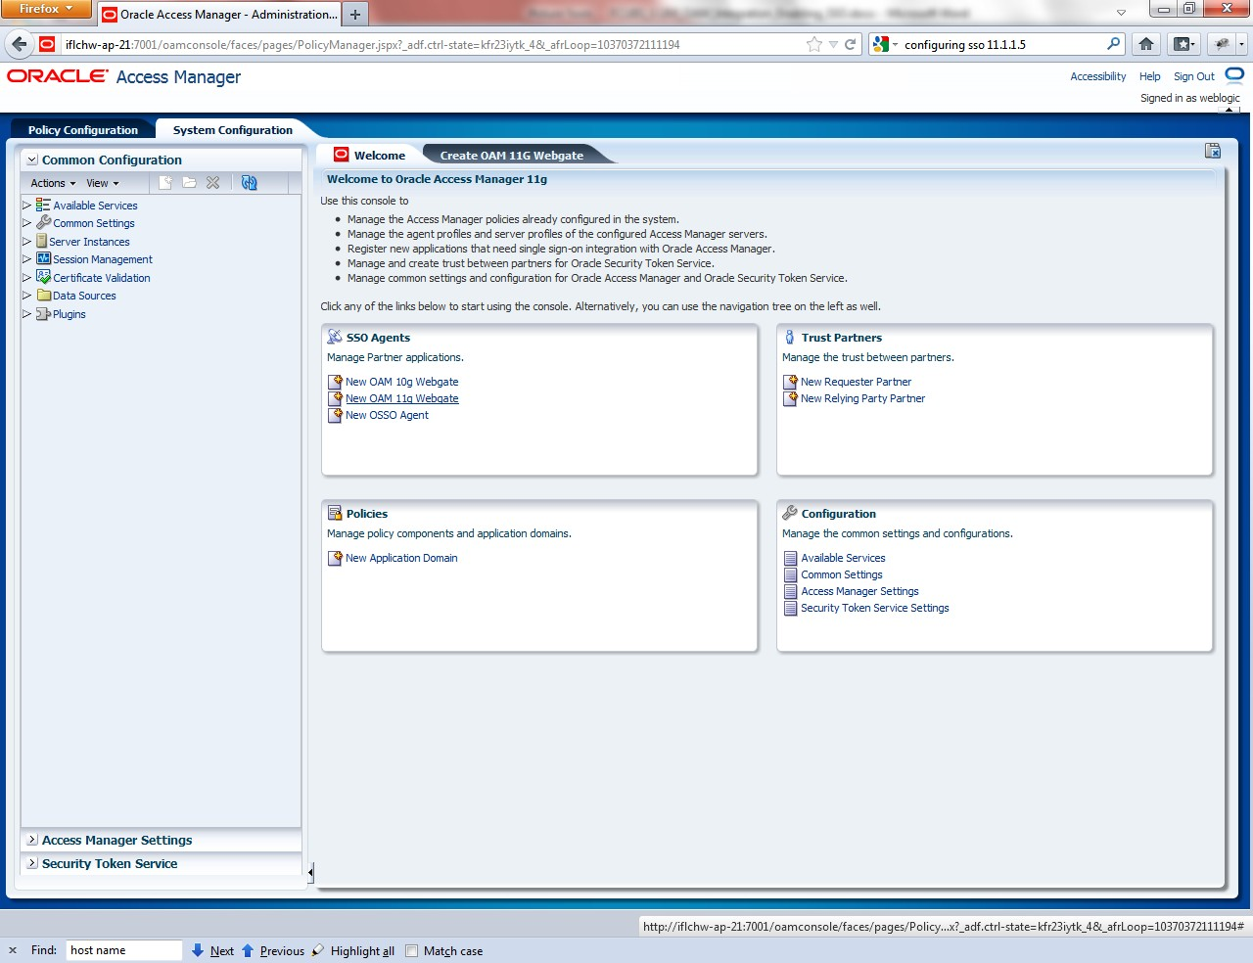This screenshot has width=1253, height=963.
Task: Click the Oracle chat bubble icon near Sign Out
Action: coord(1234,75)
